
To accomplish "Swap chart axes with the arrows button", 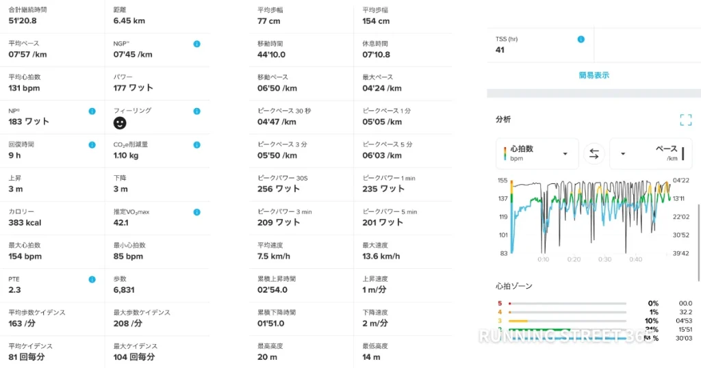I will pos(594,154).
